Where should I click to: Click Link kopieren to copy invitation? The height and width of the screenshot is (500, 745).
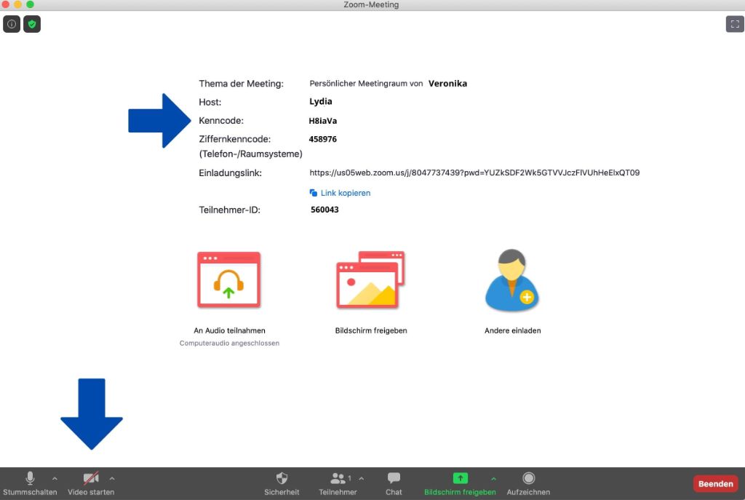(x=346, y=193)
